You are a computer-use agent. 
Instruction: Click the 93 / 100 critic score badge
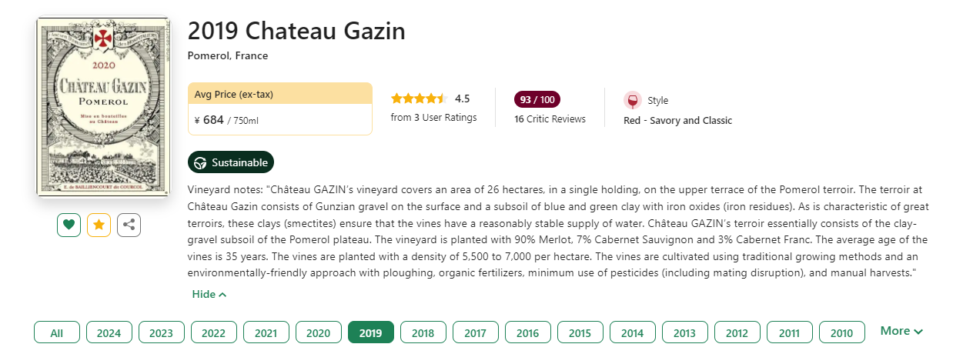[537, 100]
